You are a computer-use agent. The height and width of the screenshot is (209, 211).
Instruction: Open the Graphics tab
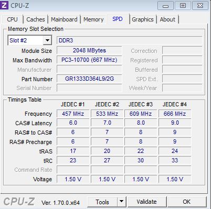pyautogui.click(x=143, y=19)
